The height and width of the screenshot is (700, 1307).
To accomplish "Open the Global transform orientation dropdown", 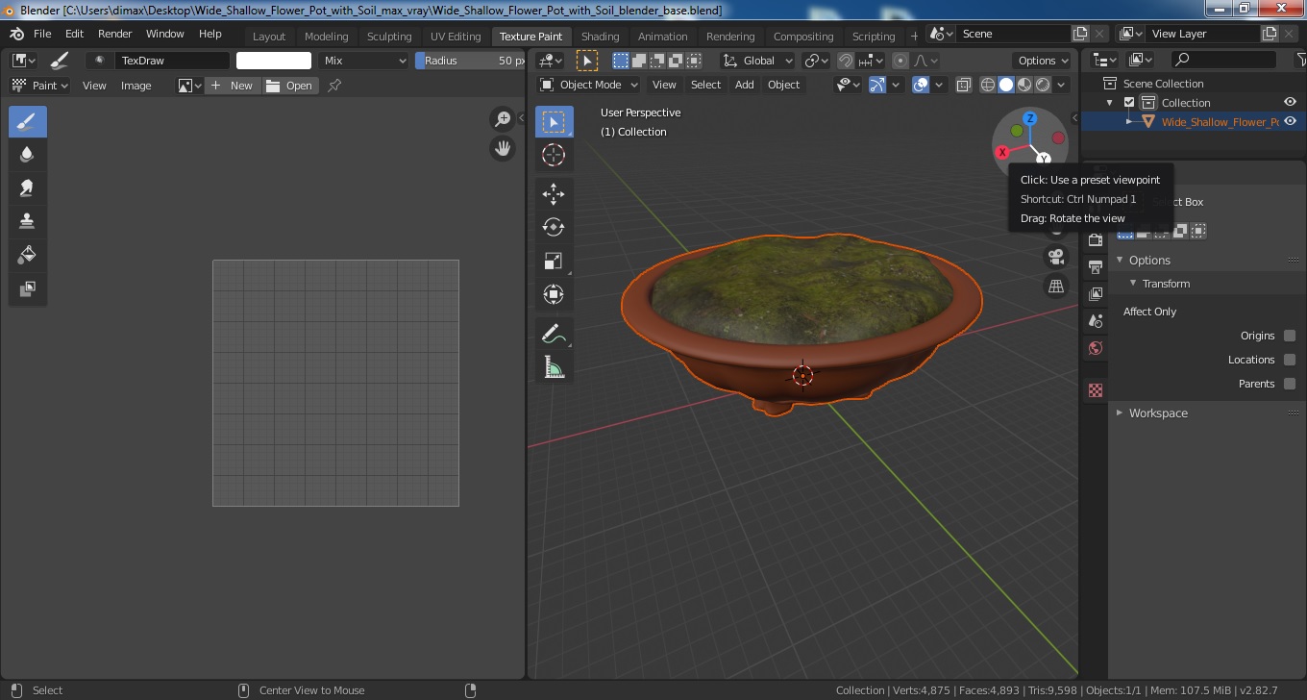I will 757,61.
